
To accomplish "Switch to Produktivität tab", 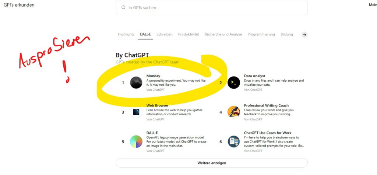I will 188,34.
